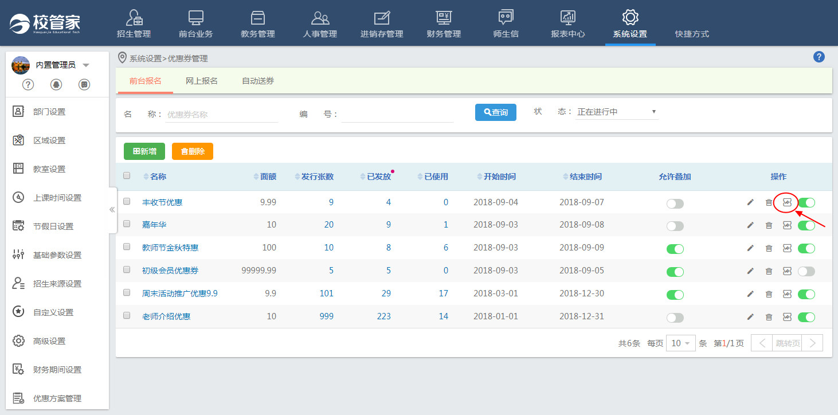838x415 pixels.
Task: Check the checkbox for 教师节金秋特惠 row
Action: 127,247
